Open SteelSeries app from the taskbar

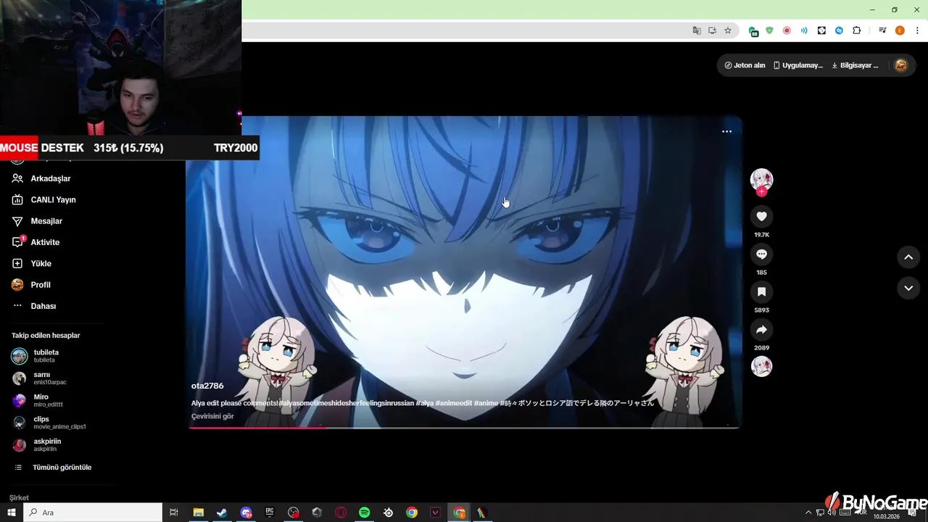coord(389,513)
